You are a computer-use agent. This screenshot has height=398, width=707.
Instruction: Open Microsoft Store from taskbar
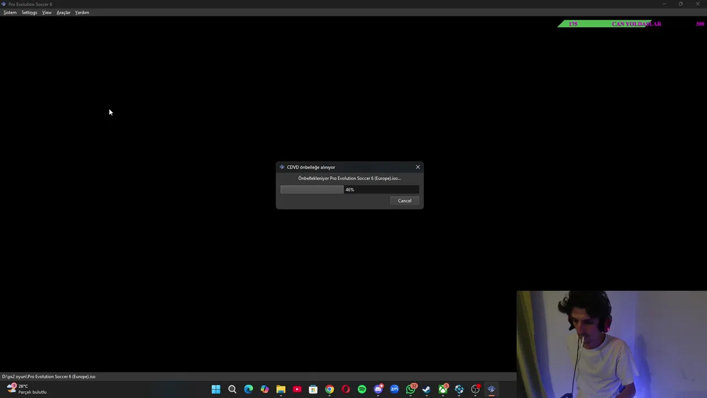313,389
